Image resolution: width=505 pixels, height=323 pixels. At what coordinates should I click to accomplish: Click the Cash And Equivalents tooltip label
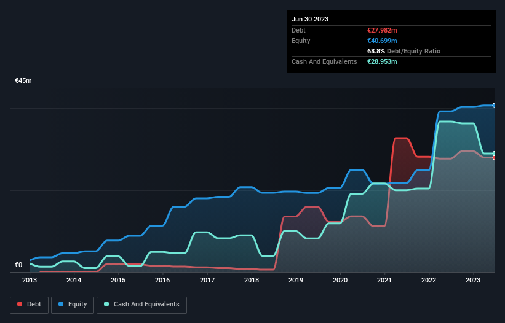[x=324, y=61]
